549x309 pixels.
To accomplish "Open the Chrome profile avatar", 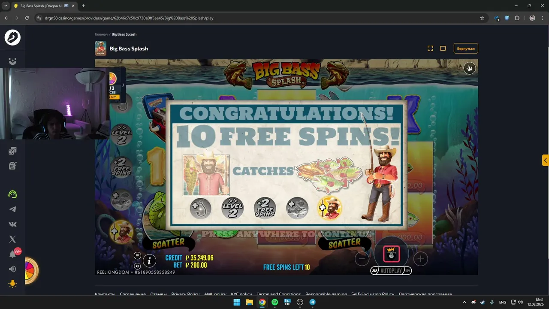I will (x=532, y=18).
